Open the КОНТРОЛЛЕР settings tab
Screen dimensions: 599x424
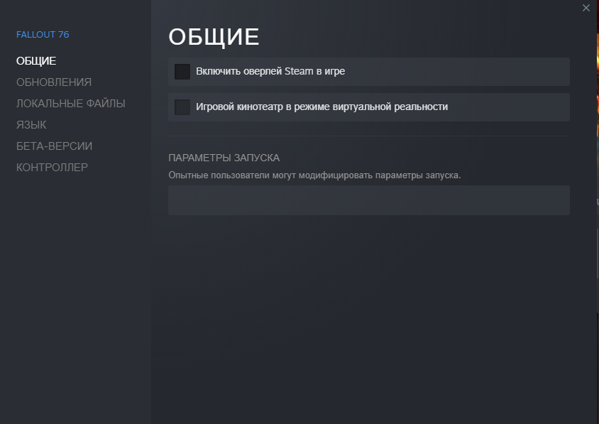[52, 168]
